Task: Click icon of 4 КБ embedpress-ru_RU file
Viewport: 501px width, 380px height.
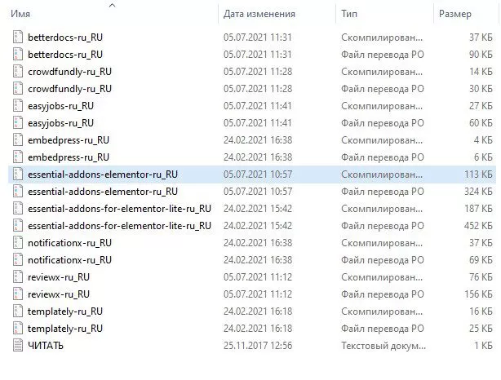Action: tap(19, 140)
